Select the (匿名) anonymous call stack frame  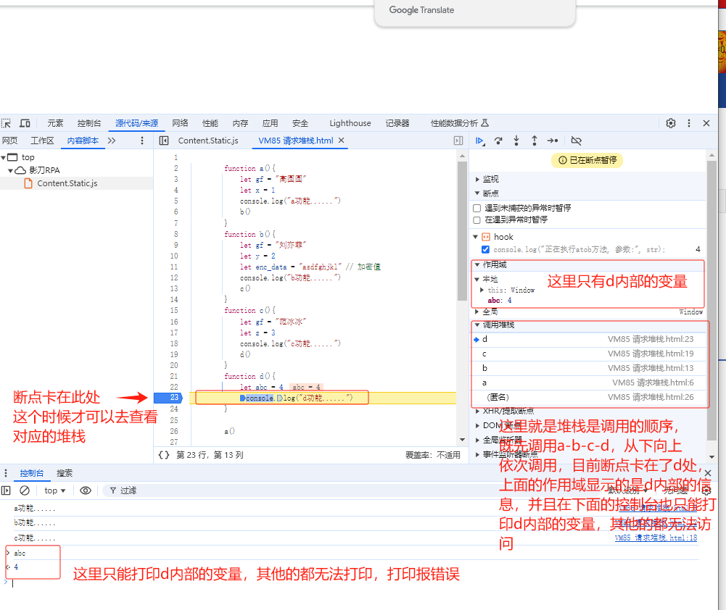coord(589,397)
